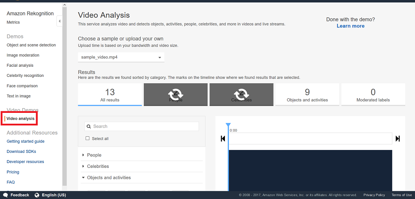Screen dimensions: 415x199
Task: Open the Terms of Use link
Action: tap(402, 195)
